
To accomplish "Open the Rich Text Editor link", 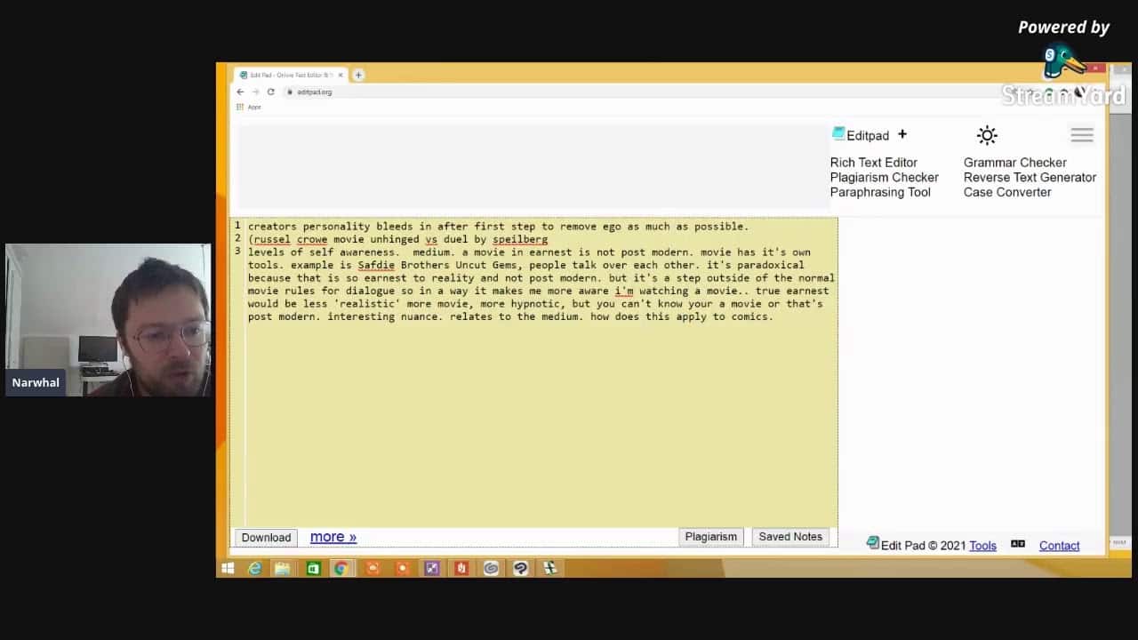I will pyautogui.click(x=873, y=163).
